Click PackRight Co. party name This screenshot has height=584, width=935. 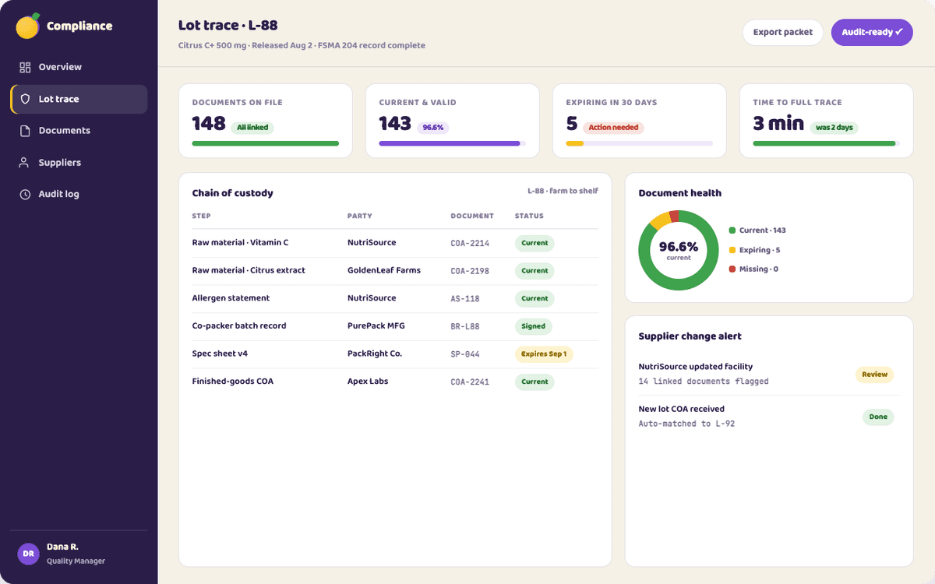pos(375,354)
